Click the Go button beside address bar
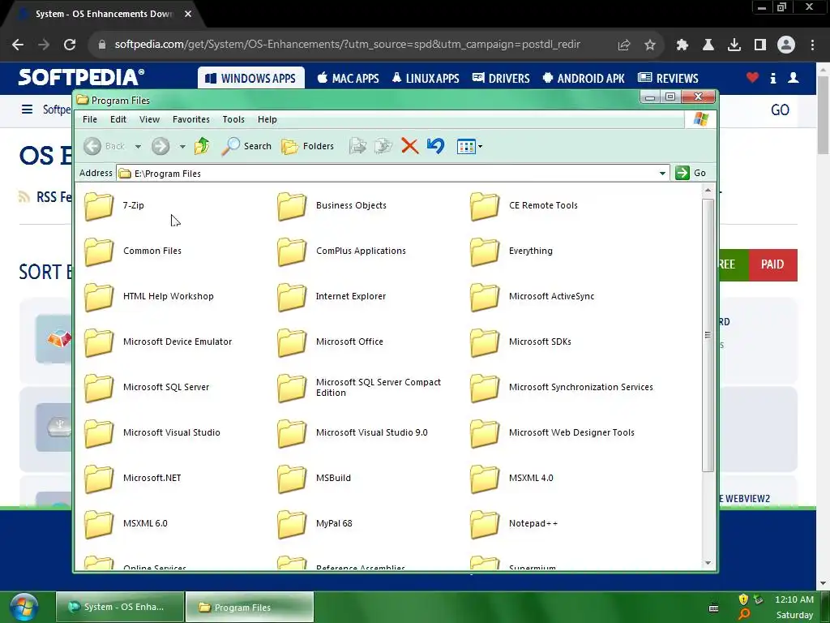 coord(691,173)
